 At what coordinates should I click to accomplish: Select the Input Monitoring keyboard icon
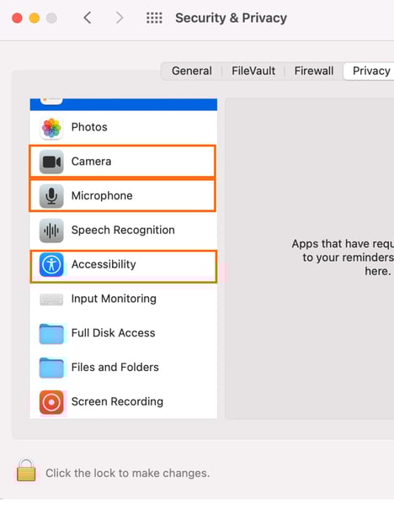(x=51, y=299)
